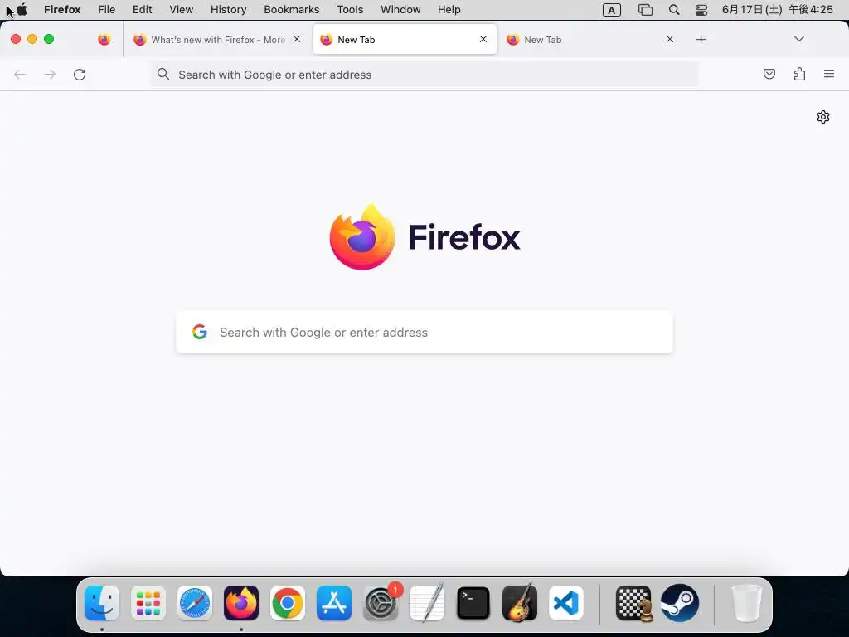The height and width of the screenshot is (637, 849).
Task: Select the pinned Firefox tab
Action: pos(104,40)
